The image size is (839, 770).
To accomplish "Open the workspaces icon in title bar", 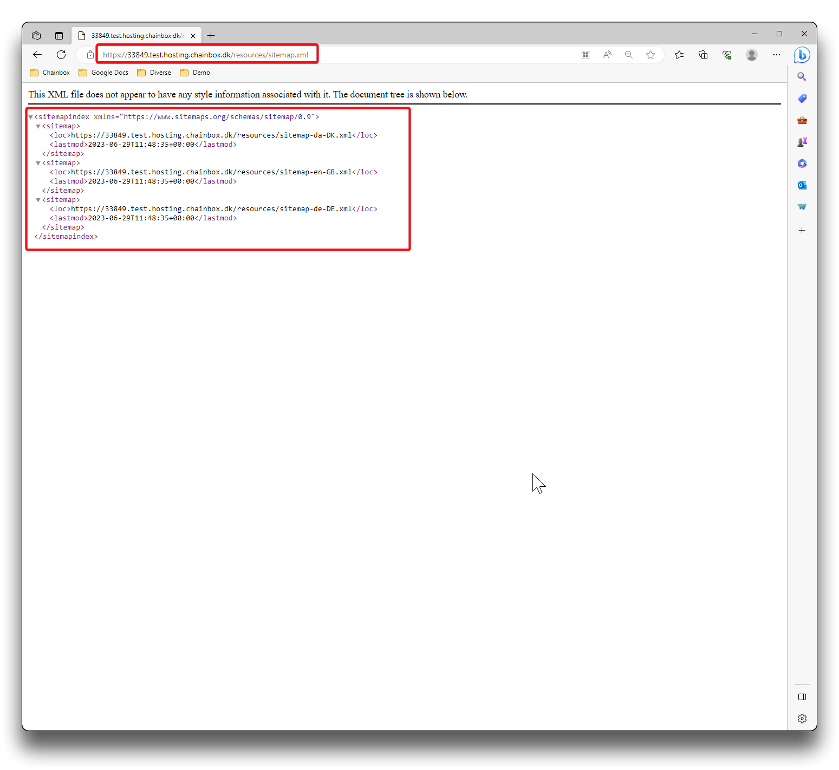I will coord(36,36).
